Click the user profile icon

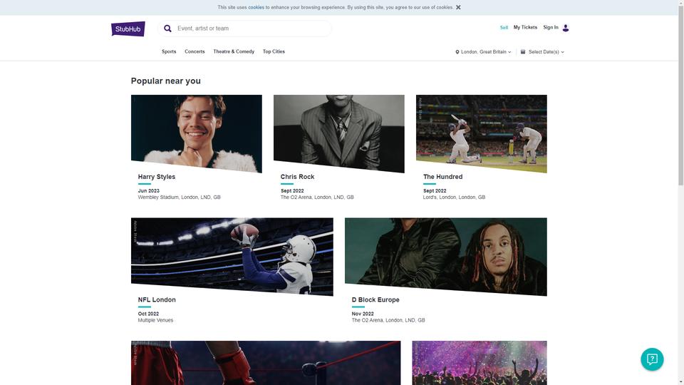pyautogui.click(x=566, y=28)
